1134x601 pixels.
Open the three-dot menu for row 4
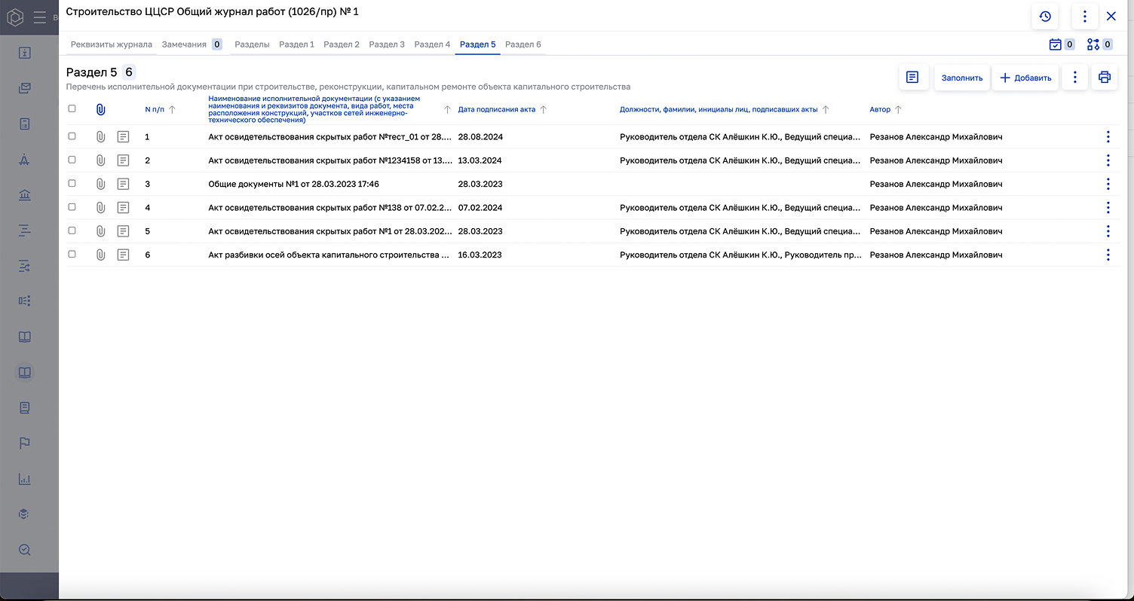[x=1108, y=207]
